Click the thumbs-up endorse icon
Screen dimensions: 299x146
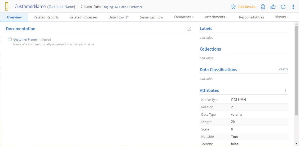point(273,7)
